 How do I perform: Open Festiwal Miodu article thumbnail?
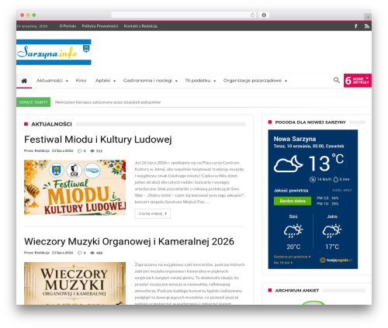pos(75,188)
